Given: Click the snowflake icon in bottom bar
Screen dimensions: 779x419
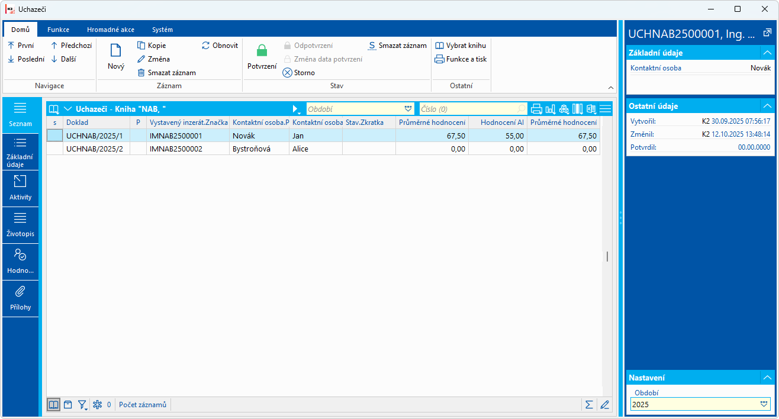Looking at the screenshot, I should tap(98, 405).
